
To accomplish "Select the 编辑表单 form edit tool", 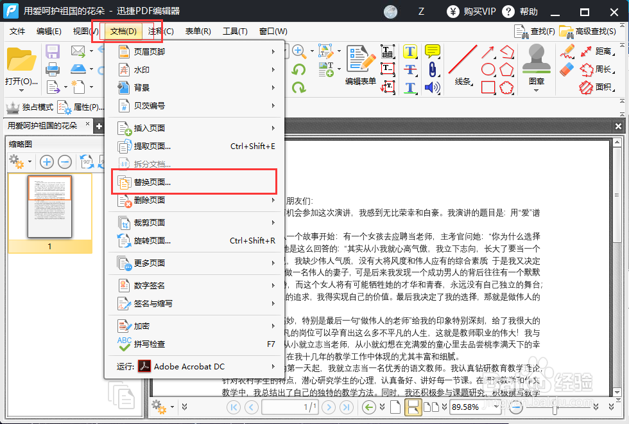I will click(361, 66).
